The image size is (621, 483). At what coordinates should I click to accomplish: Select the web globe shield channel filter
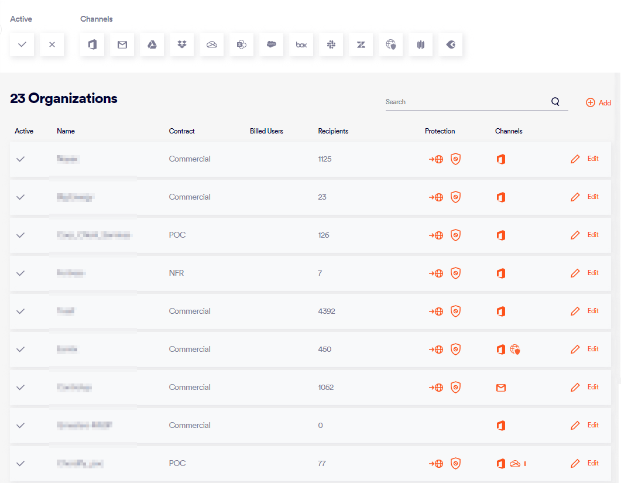click(x=391, y=44)
